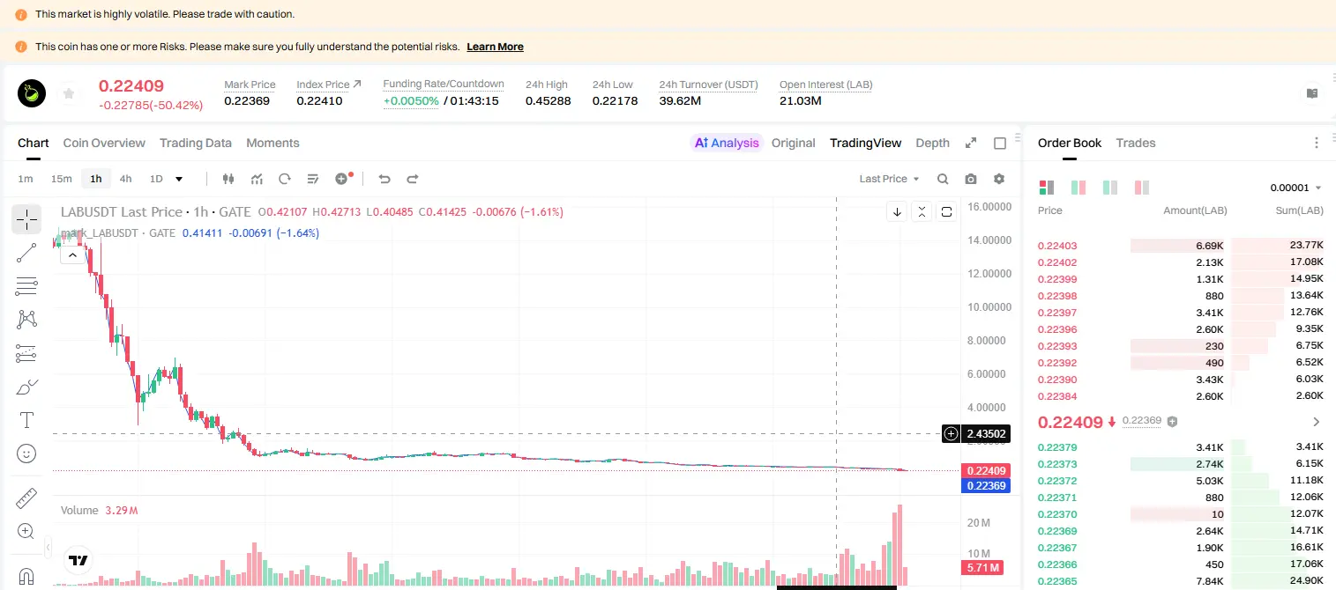
Task: Switch to Depth chart view
Action: point(932,143)
